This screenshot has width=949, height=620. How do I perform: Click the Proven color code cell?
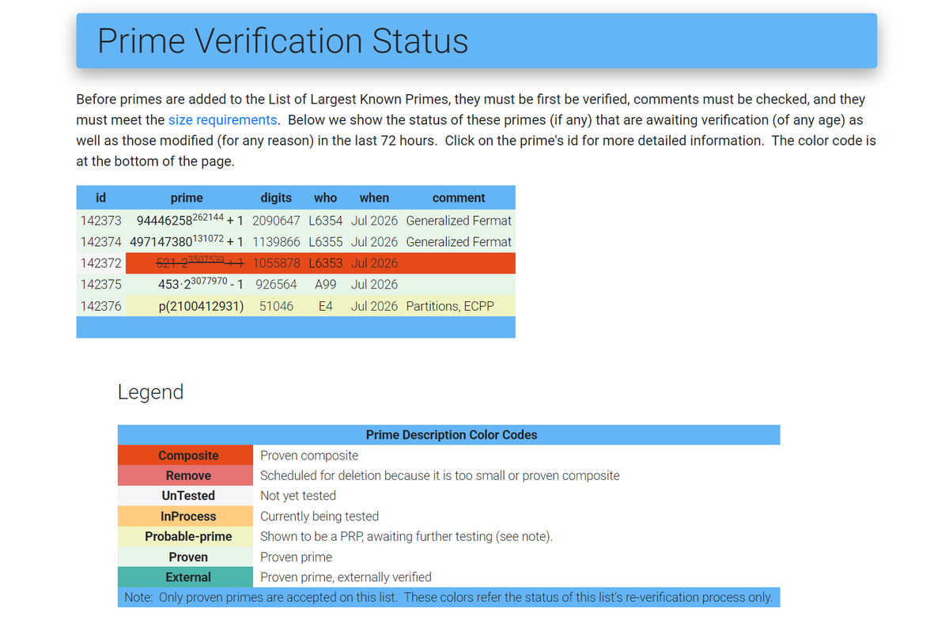click(186, 557)
